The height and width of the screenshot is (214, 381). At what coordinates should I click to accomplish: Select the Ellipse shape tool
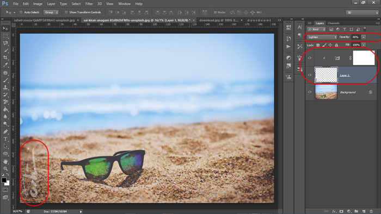(x=5, y=154)
